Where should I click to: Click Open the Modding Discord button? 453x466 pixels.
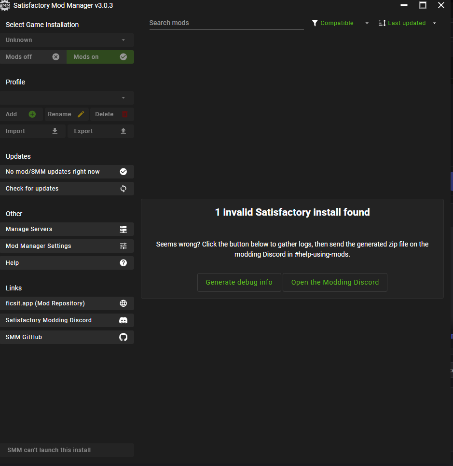[335, 282]
